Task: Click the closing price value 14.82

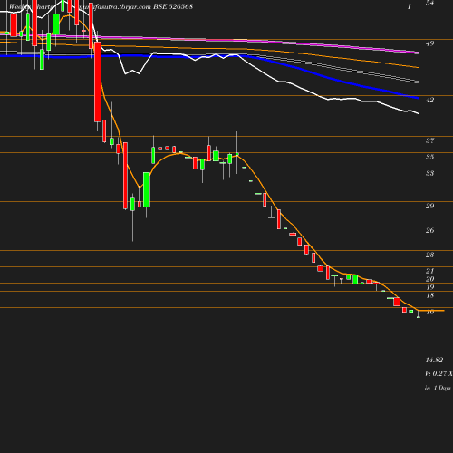Action: tap(434, 360)
